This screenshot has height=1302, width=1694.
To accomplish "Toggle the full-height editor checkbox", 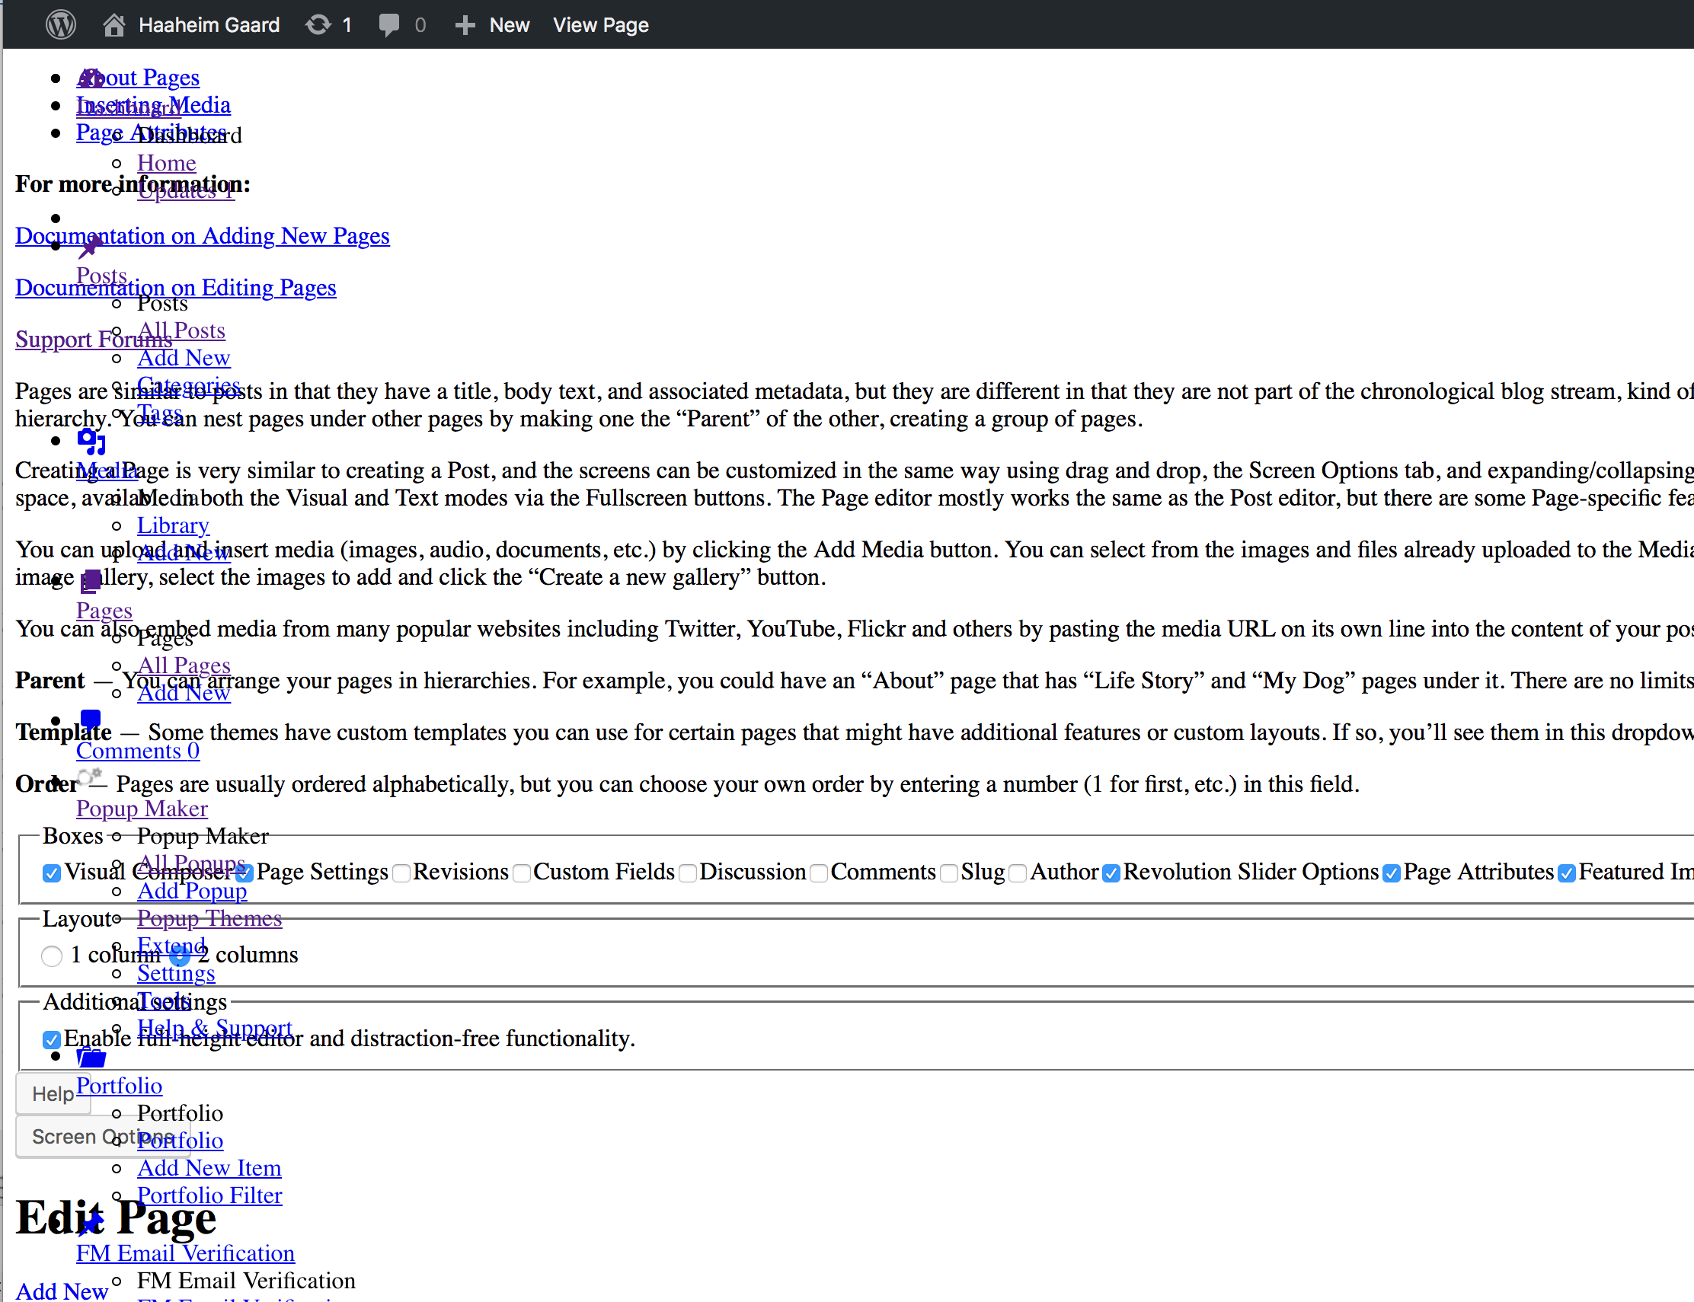I will click(52, 1039).
